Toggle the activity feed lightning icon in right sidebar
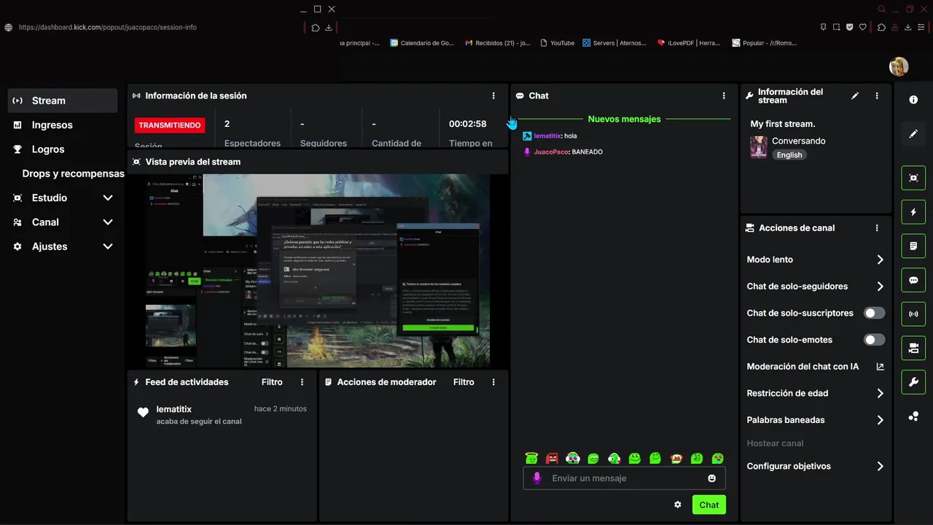Image resolution: width=933 pixels, height=525 pixels. pos(913,212)
